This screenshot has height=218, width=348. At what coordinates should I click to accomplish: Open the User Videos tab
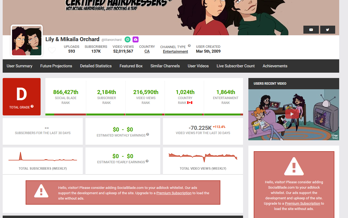pyautogui.click(x=198, y=66)
